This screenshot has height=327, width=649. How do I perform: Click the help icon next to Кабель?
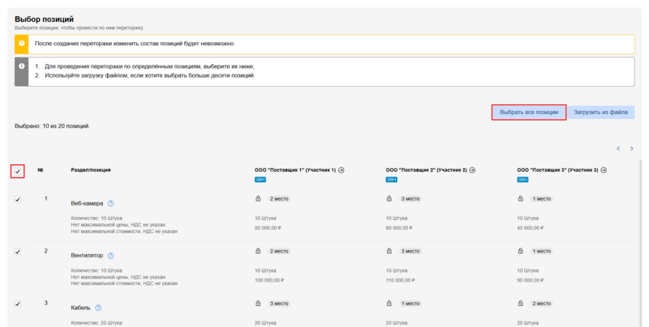point(98,308)
